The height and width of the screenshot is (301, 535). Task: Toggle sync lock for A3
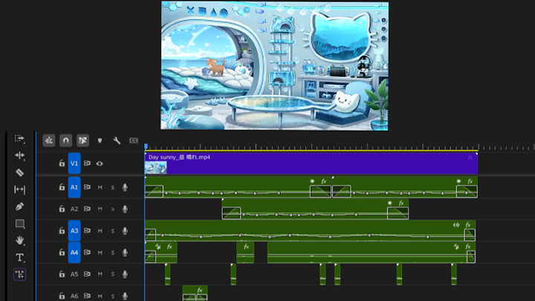click(87, 230)
